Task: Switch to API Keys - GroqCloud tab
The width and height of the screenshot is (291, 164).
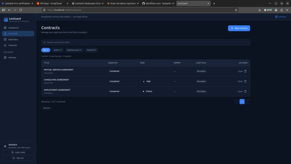Action: (x=52, y=3)
